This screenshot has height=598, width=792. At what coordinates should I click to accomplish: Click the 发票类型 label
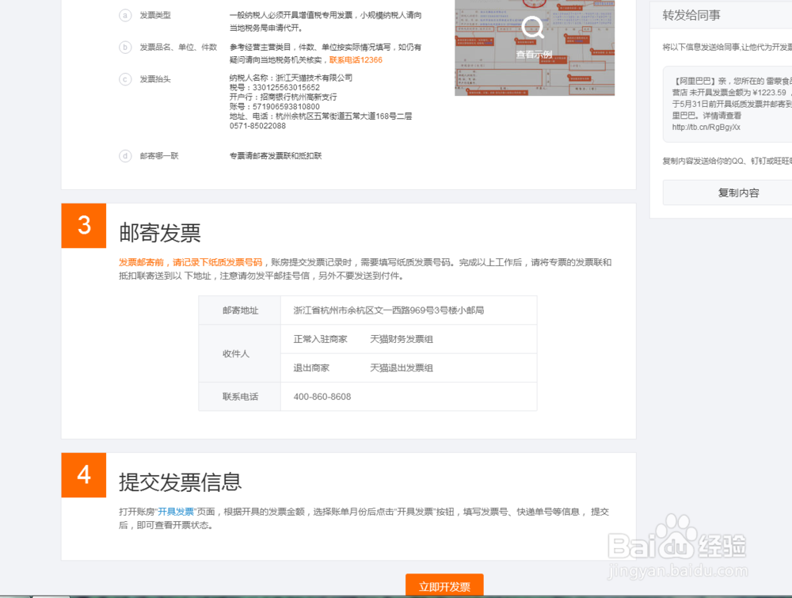click(155, 15)
